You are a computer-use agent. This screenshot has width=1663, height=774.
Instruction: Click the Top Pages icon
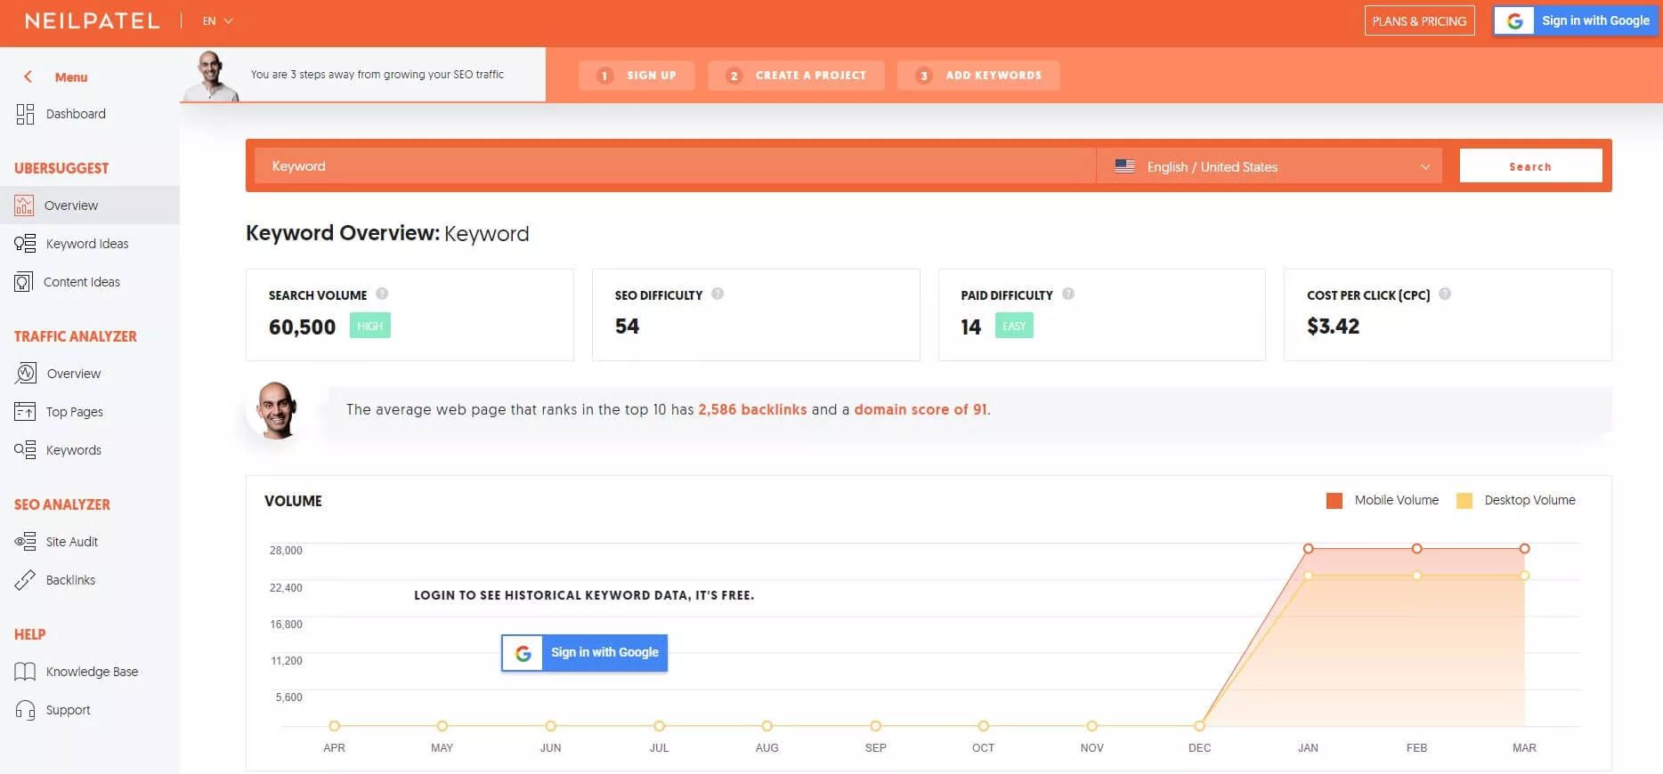[25, 412]
